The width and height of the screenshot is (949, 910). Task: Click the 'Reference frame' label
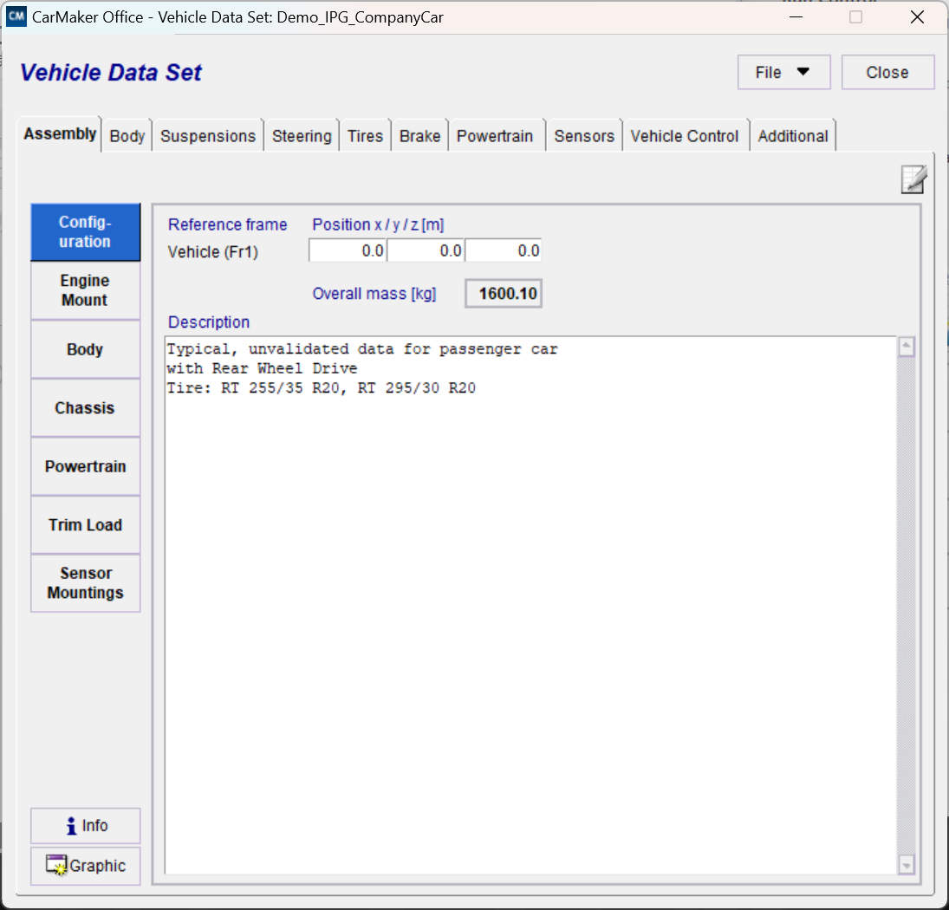point(228,224)
